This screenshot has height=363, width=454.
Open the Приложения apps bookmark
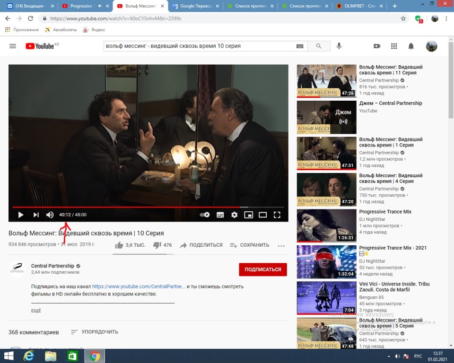[22, 29]
